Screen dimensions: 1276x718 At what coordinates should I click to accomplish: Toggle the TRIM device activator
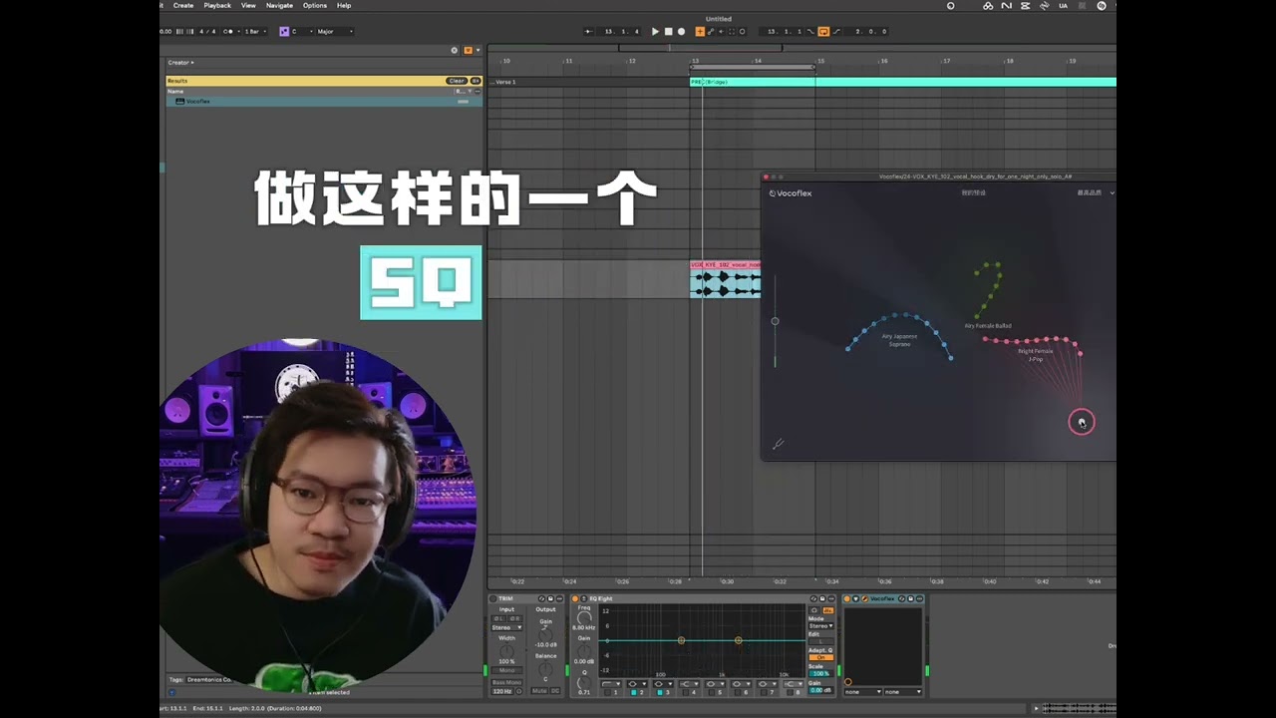click(x=492, y=598)
